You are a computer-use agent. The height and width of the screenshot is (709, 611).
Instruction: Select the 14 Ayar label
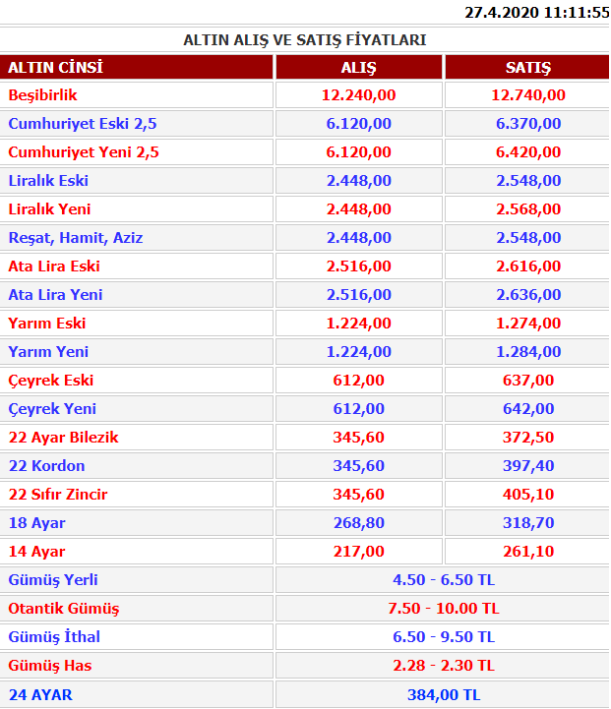pos(37,552)
